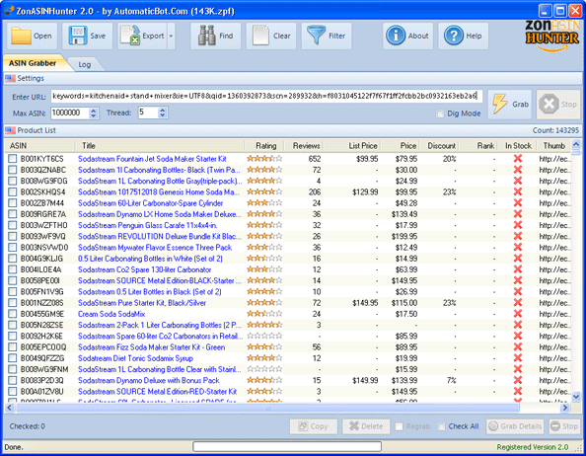Sort by the Rating column header

[264, 146]
